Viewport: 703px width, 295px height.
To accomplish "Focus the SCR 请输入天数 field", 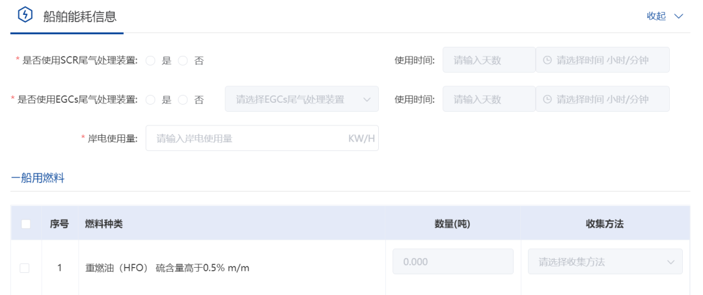I will 489,60.
